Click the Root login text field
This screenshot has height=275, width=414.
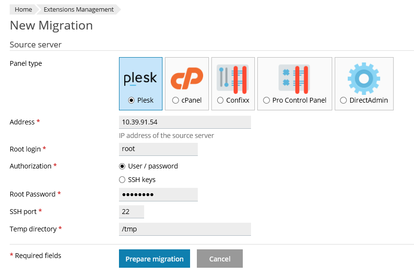[158, 149]
